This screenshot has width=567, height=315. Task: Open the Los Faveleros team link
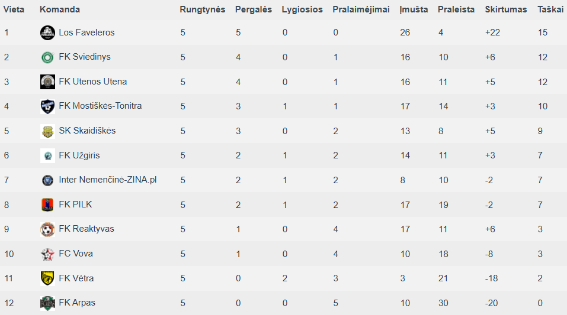(87, 33)
